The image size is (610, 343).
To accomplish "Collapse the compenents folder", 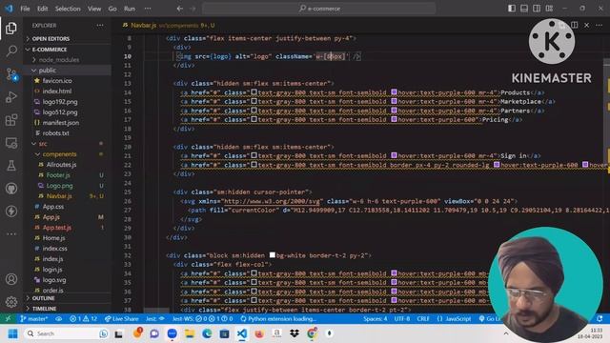I will click(x=59, y=154).
